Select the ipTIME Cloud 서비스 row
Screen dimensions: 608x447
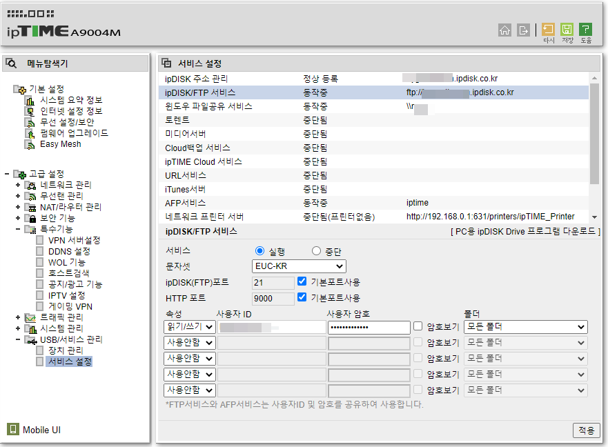(373, 161)
